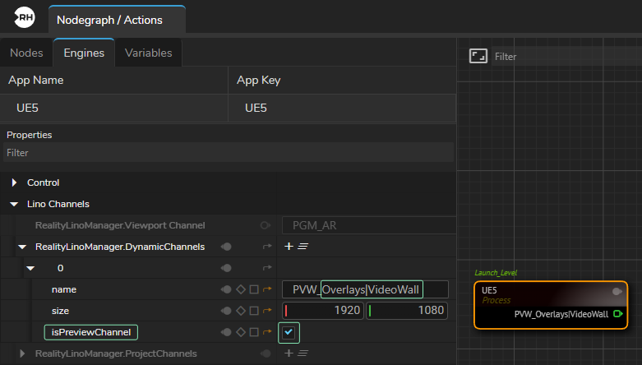The image size is (642, 365).
Task: Toggle the pill switch on name row
Action: pos(226,289)
